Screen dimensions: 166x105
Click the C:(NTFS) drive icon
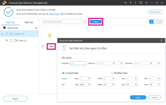(11, 34)
